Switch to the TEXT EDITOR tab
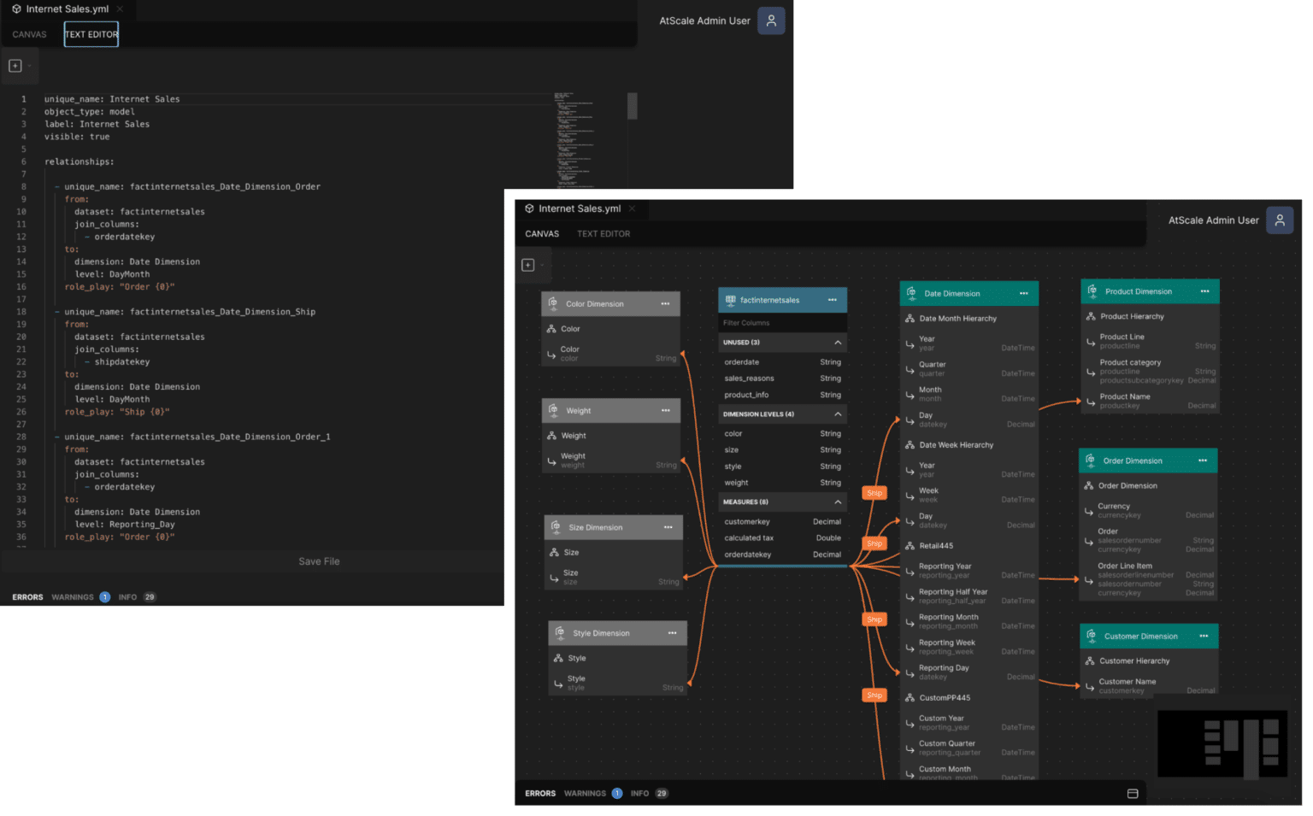This screenshot has width=1313, height=816. click(604, 233)
